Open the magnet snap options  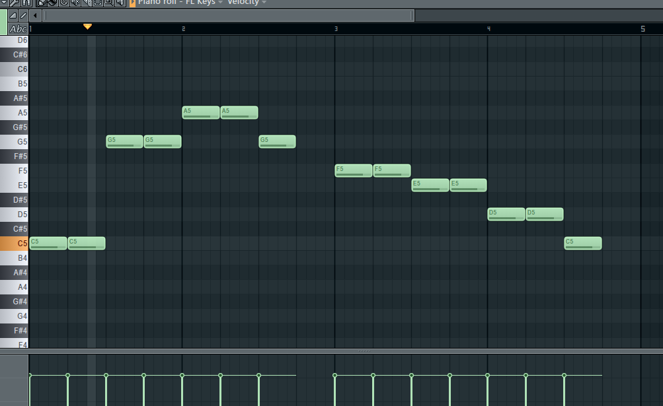[26, 3]
